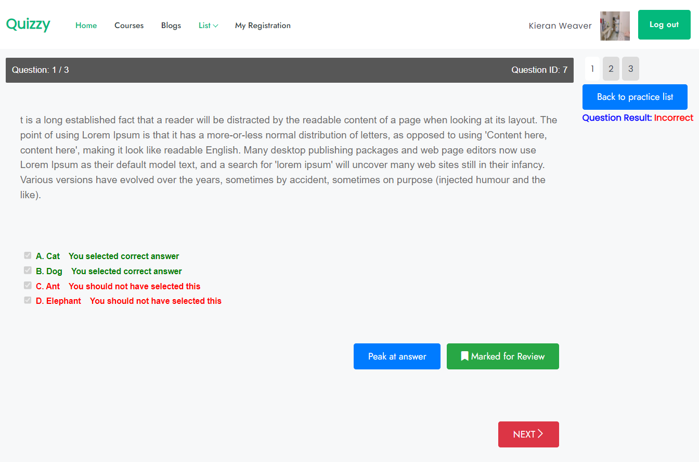Click the Peak at answer button
Screen dimensions: 699x462
tap(397, 356)
